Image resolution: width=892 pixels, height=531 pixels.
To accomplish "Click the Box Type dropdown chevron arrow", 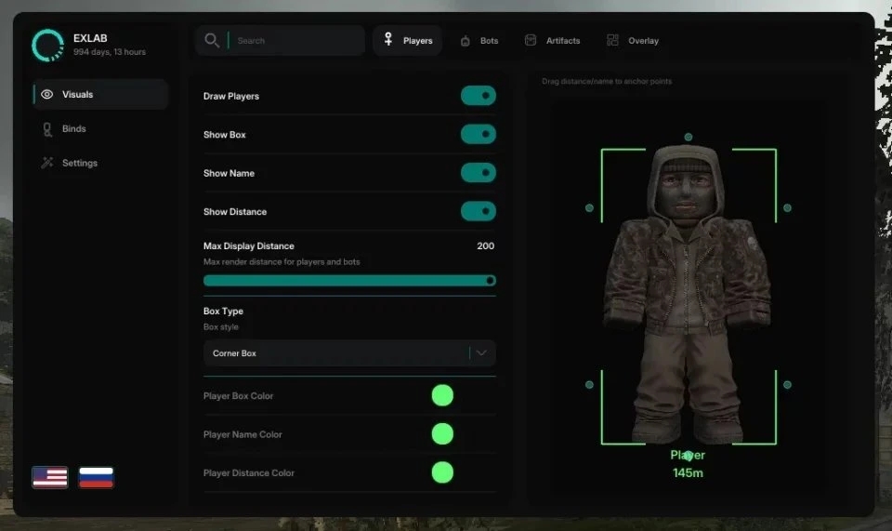I will click(481, 352).
